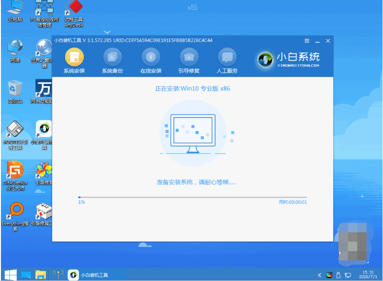Select the 系统安装 tab icon
This screenshot has height=281, width=383.
[74, 57]
